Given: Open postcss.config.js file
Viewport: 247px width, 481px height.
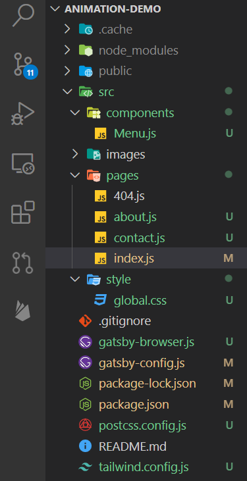Looking at the screenshot, I should point(142,426).
